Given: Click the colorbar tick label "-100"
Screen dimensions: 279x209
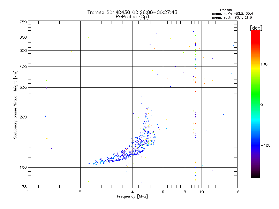Looking at the screenshot, I should tap(265, 145).
